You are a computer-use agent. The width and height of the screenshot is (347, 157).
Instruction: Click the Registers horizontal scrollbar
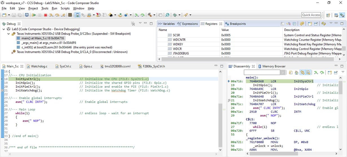tap(248, 59)
